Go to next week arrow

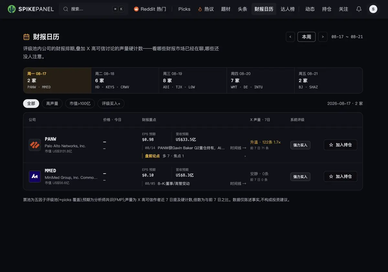(x=323, y=37)
